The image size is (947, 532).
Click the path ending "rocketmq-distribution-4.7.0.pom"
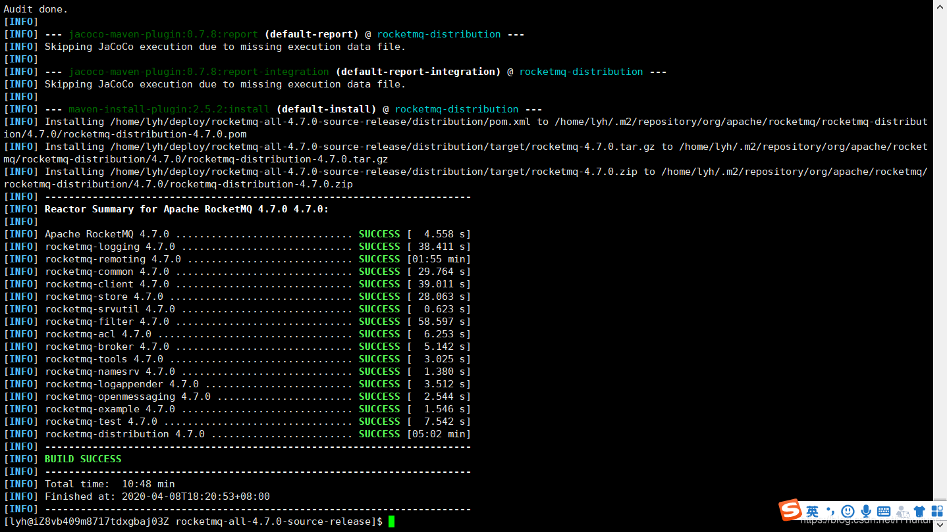(x=124, y=134)
